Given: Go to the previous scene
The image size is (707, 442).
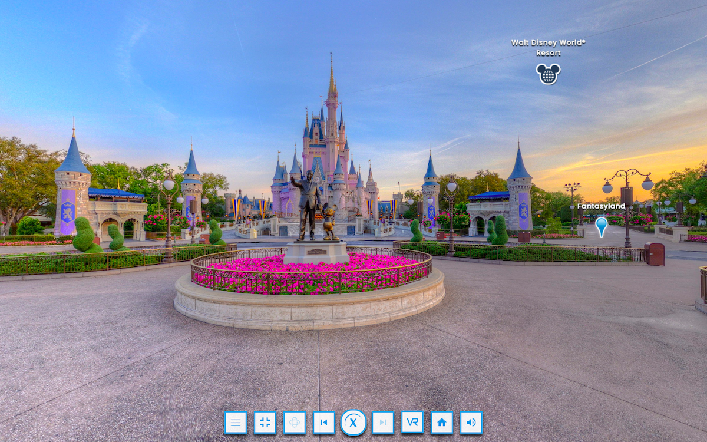Looking at the screenshot, I should [x=324, y=423].
